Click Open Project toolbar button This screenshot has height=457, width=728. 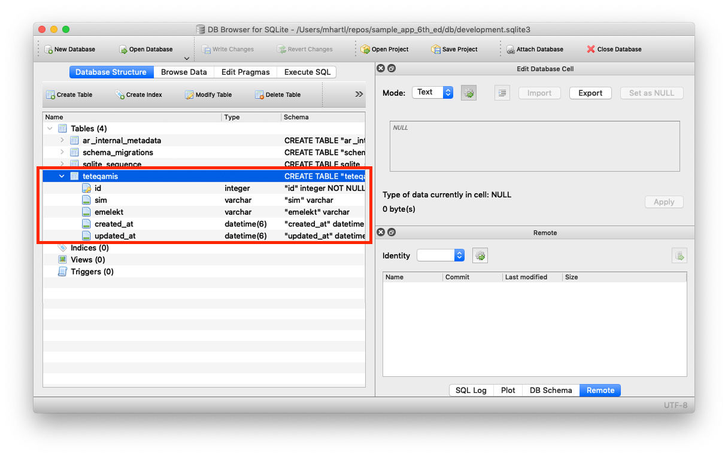click(384, 49)
